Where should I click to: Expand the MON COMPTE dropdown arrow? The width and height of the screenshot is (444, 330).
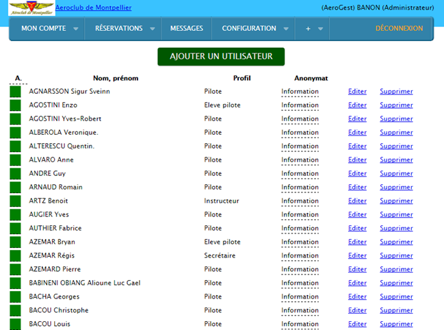75,29
